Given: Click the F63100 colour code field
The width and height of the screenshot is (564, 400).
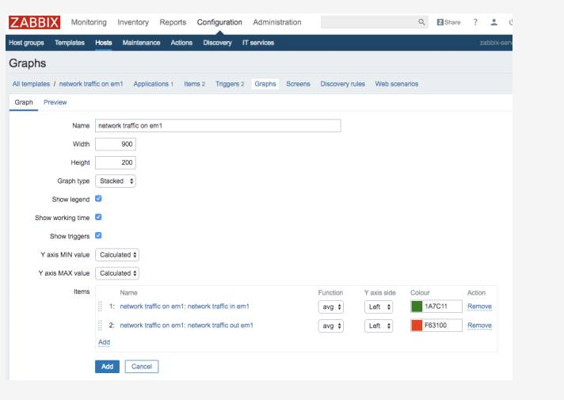Looking at the screenshot, I should click(x=442, y=326).
